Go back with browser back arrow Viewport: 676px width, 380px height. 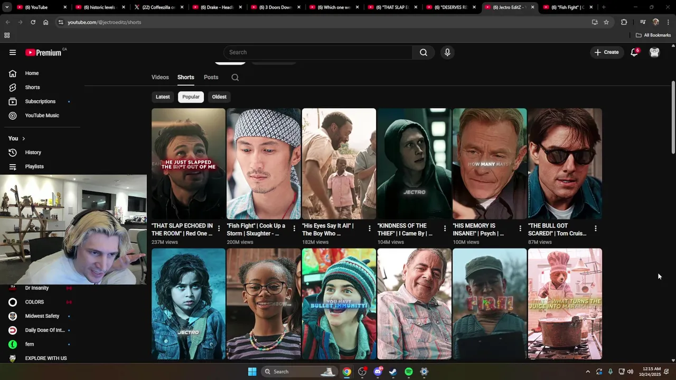coord(7,22)
